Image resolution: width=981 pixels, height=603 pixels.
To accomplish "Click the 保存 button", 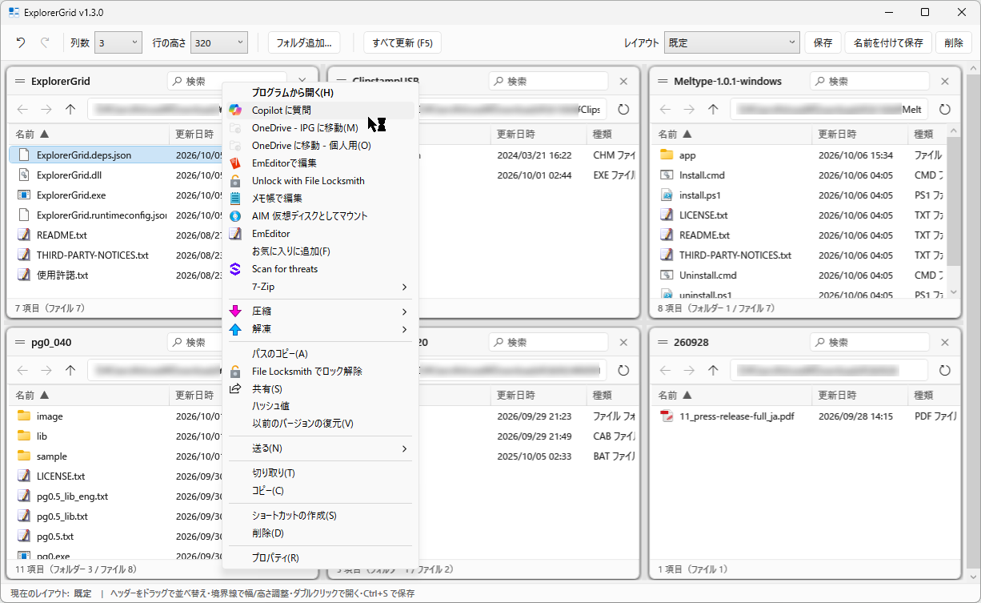I will coord(823,42).
